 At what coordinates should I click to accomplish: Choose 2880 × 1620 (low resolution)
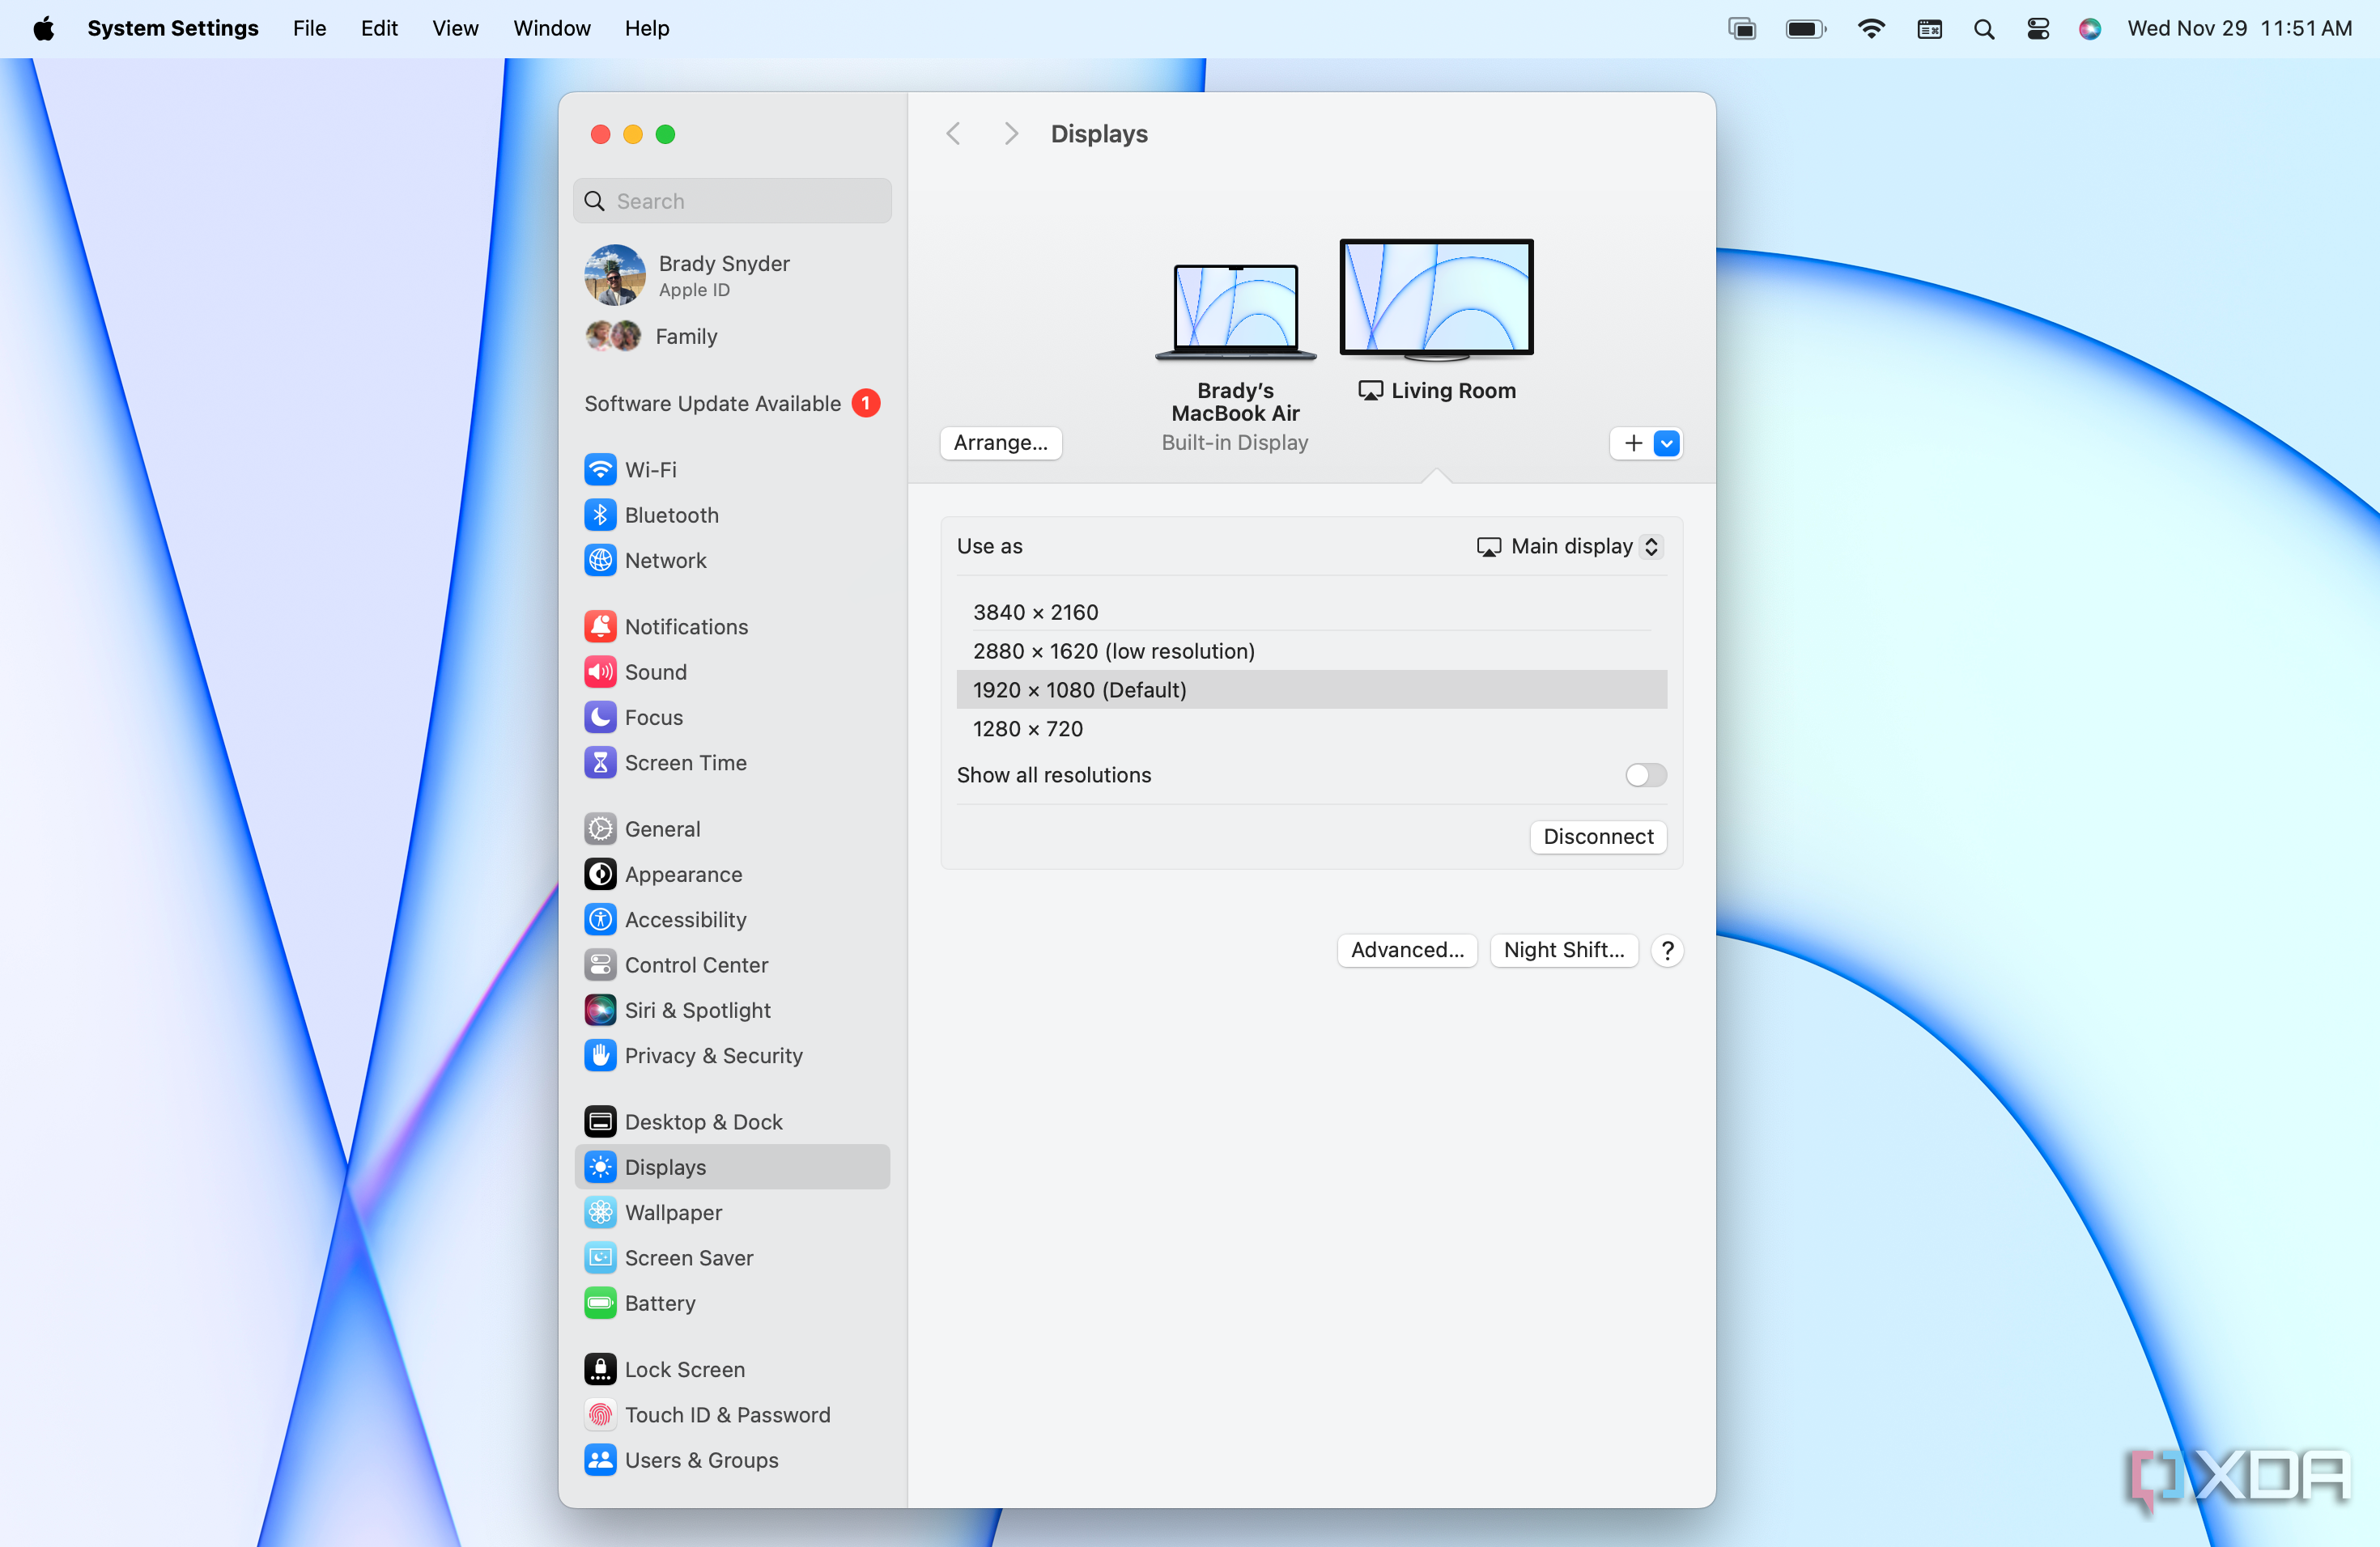click(1311, 651)
